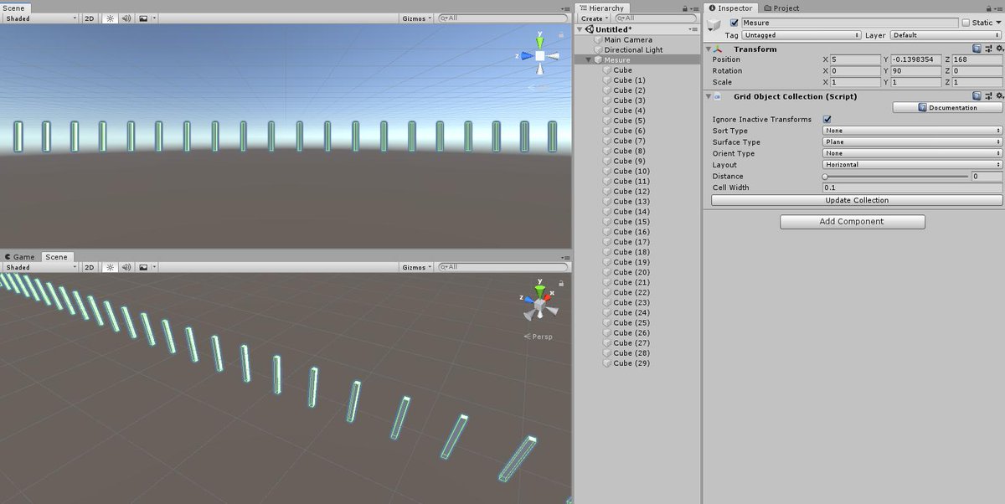The image size is (1005, 504).
Task: Adjust the Distance slider
Action: pos(897,177)
